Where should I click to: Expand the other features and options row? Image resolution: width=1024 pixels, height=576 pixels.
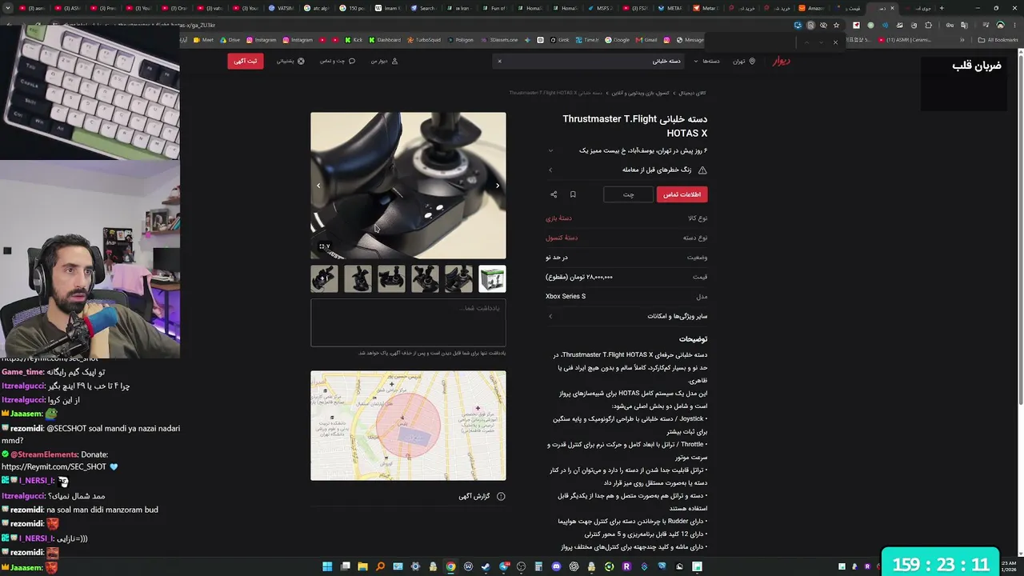628,316
